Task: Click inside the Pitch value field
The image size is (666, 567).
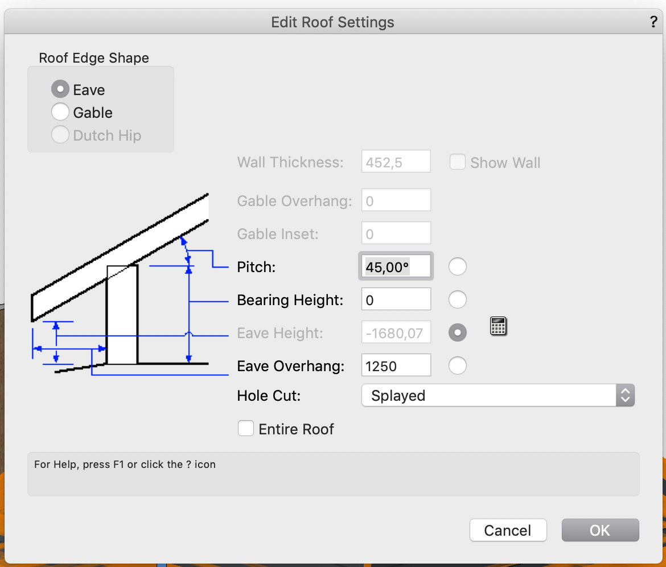Action: (x=396, y=266)
